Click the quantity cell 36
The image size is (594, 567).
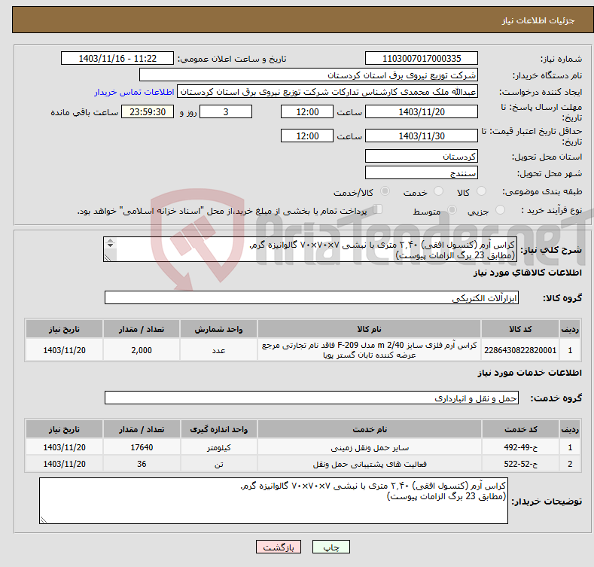[x=142, y=464]
